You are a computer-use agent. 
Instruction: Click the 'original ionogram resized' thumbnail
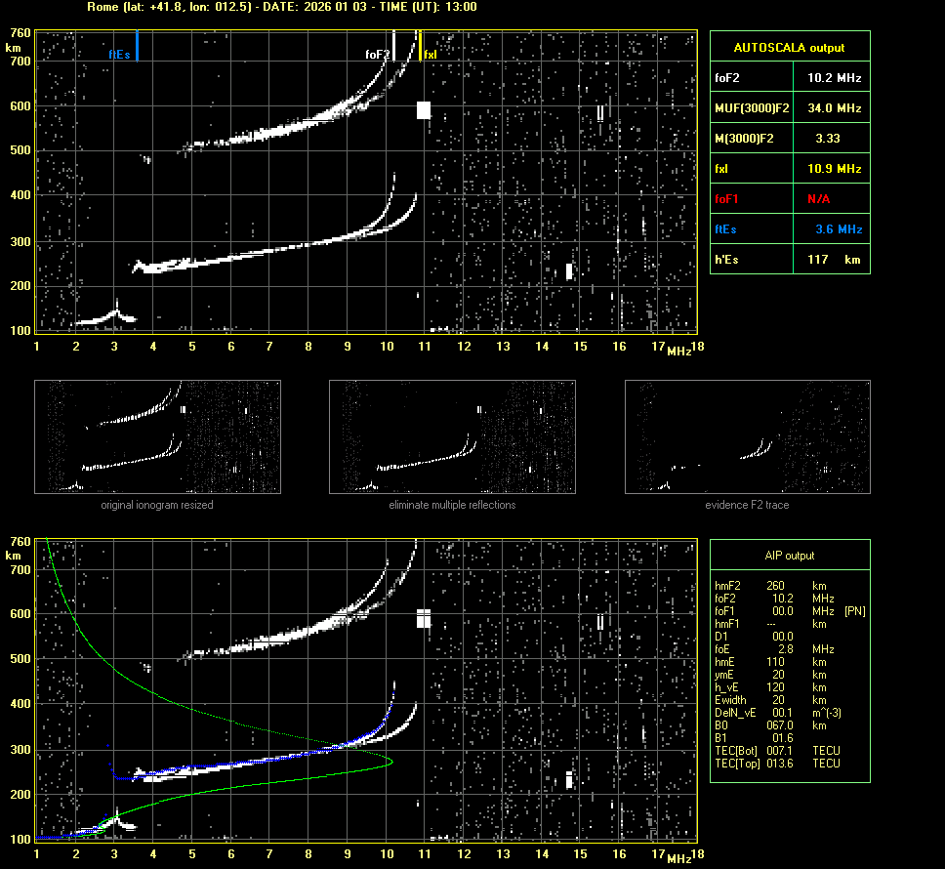(157, 437)
